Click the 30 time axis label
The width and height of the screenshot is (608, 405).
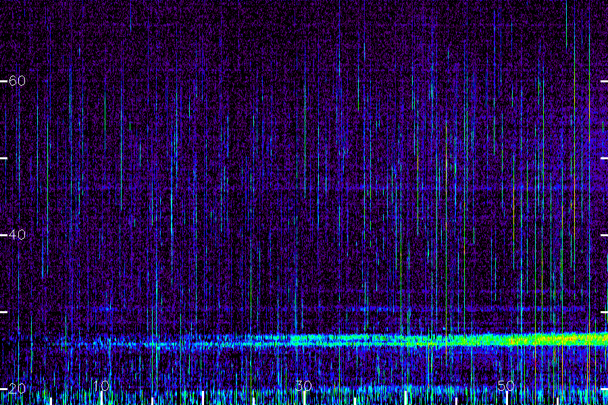point(303,385)
